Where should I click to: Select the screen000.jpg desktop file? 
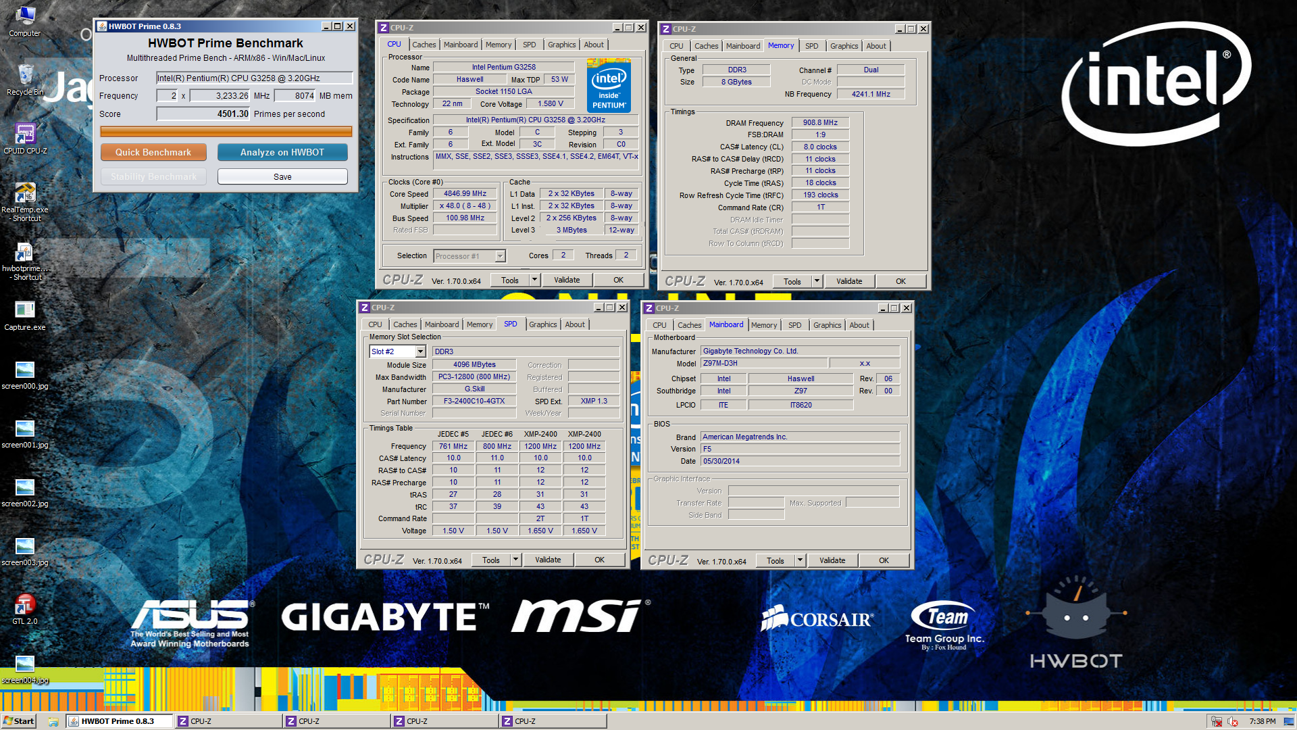[25, 374]
